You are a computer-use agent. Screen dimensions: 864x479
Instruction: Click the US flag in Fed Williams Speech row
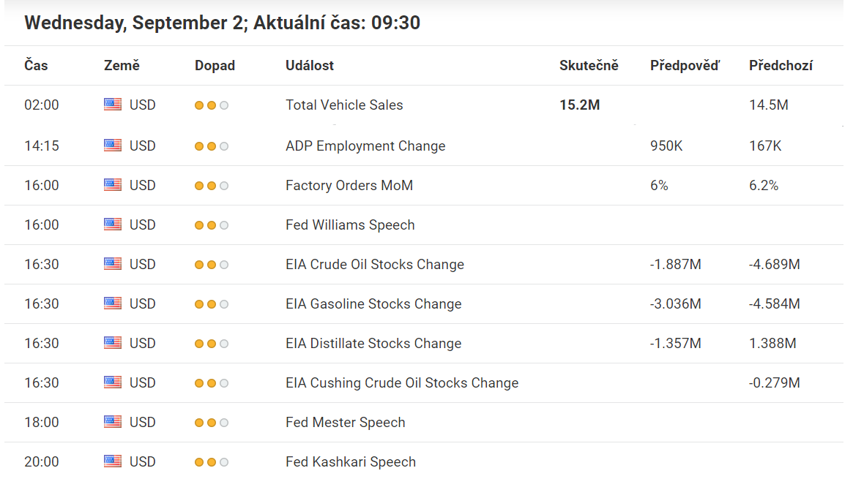tap(113, 225)
